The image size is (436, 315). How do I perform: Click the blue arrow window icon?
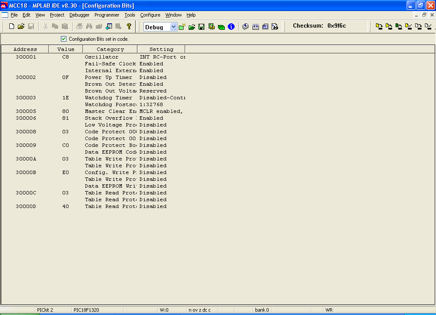click(109, 26)
